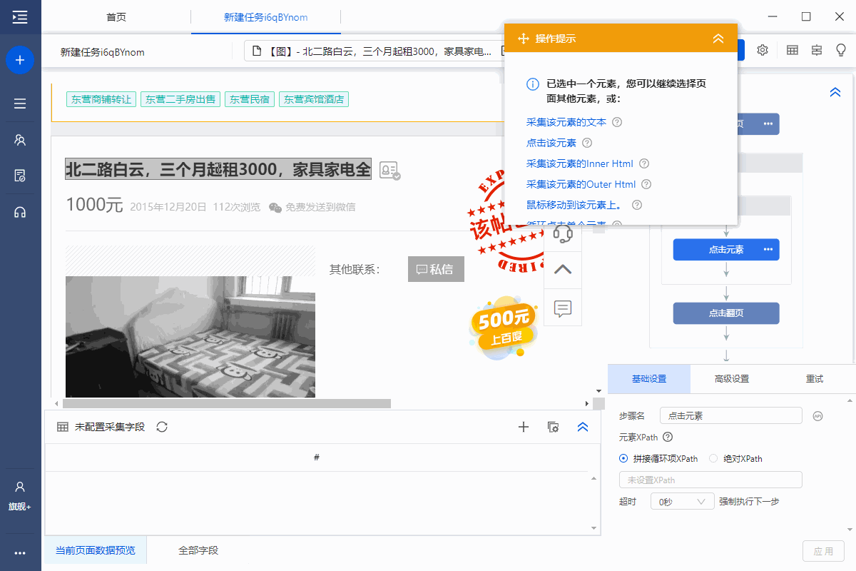This screenshot has width=856, height=571.
Task: Switch to 全部字段 tab
Action: (x=198, y=550)
